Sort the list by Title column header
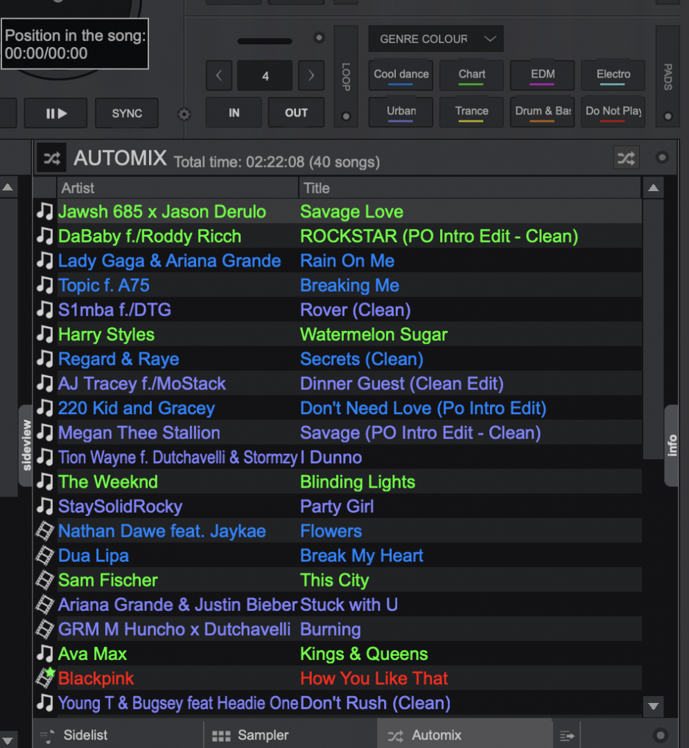Image resolution: width=689 pixels, height=748 pixels. pos(470,188)
